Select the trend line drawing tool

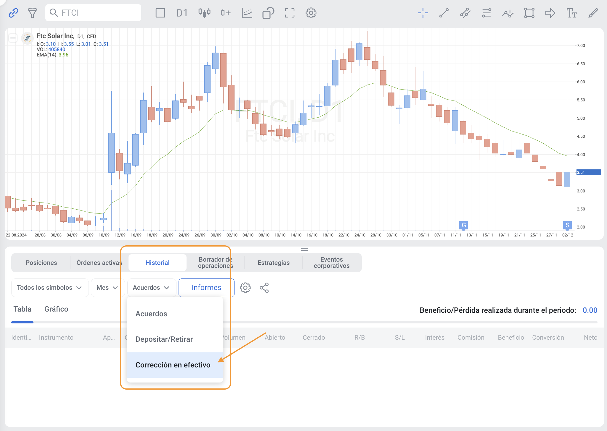[444, 13]
